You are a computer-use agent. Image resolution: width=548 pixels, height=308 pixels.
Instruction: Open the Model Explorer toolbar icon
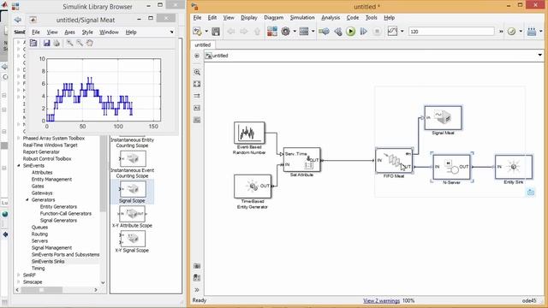tap(304, 32)
